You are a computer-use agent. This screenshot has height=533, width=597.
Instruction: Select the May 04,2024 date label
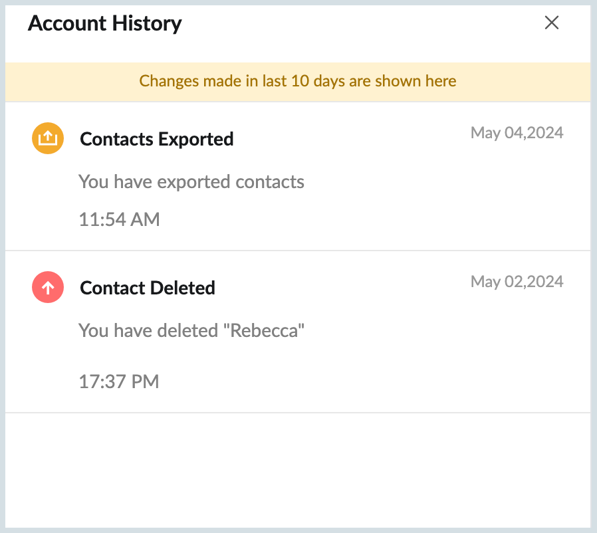[517, 133]
